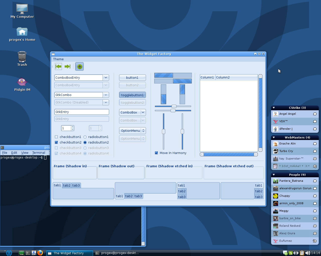Open the My Computer desktop icon

tap(22, 11)
